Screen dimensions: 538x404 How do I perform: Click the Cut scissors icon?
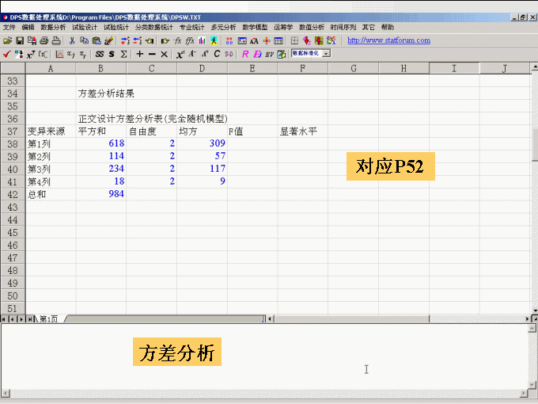point(72,40)
